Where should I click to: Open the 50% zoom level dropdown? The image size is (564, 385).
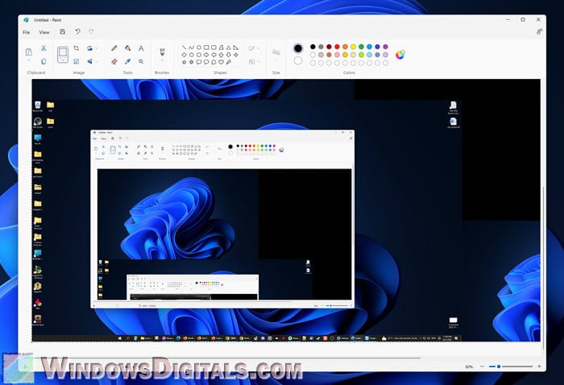469,366
